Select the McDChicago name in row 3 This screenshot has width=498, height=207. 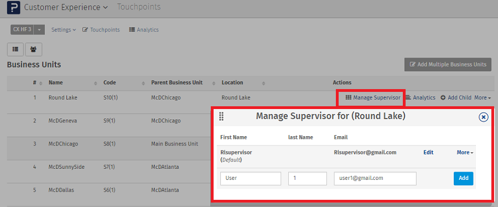pyautogui.click(x=63, y=144)
